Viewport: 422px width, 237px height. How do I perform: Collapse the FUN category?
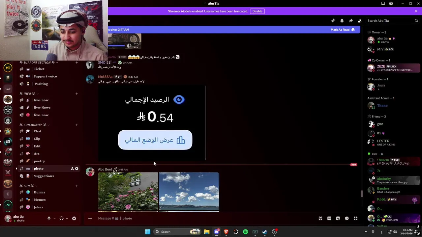click(x=28, y=186)
